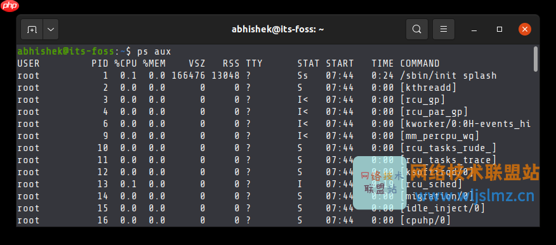The height and width of the screenshot is (245, 556).
Task: Click the typed command ps aux
Action: coord(154,52)
